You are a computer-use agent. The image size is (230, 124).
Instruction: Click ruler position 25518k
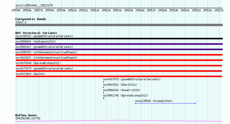163,10
